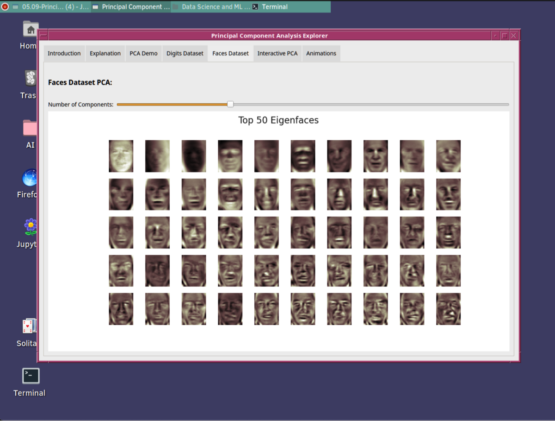Open the Solitaire cards icon
The width and height of the screenshot is (555, 421).
(x=31, y=327)
